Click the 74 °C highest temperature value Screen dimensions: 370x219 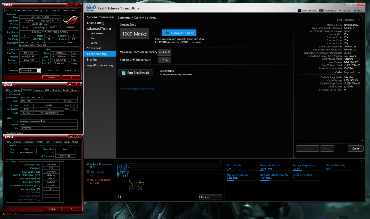[x=164, y=60]
